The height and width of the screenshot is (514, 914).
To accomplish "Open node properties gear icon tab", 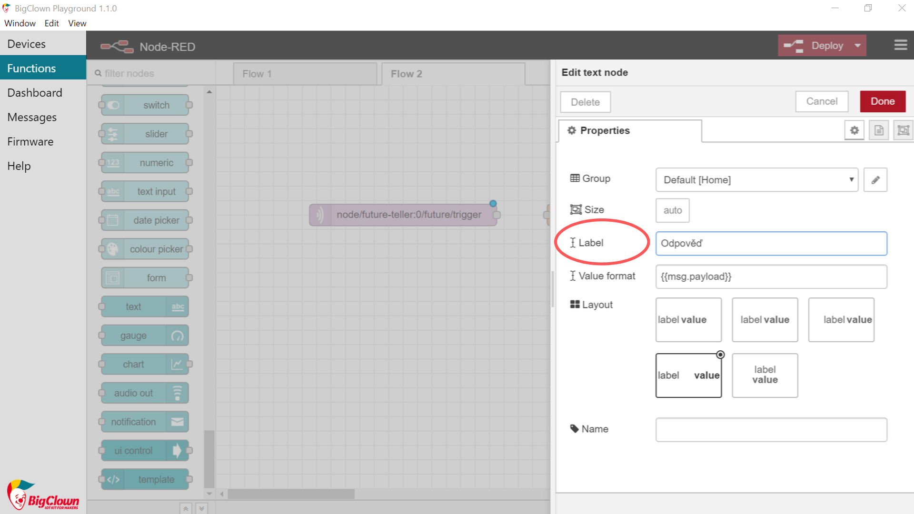I will [x=854, y=130].
